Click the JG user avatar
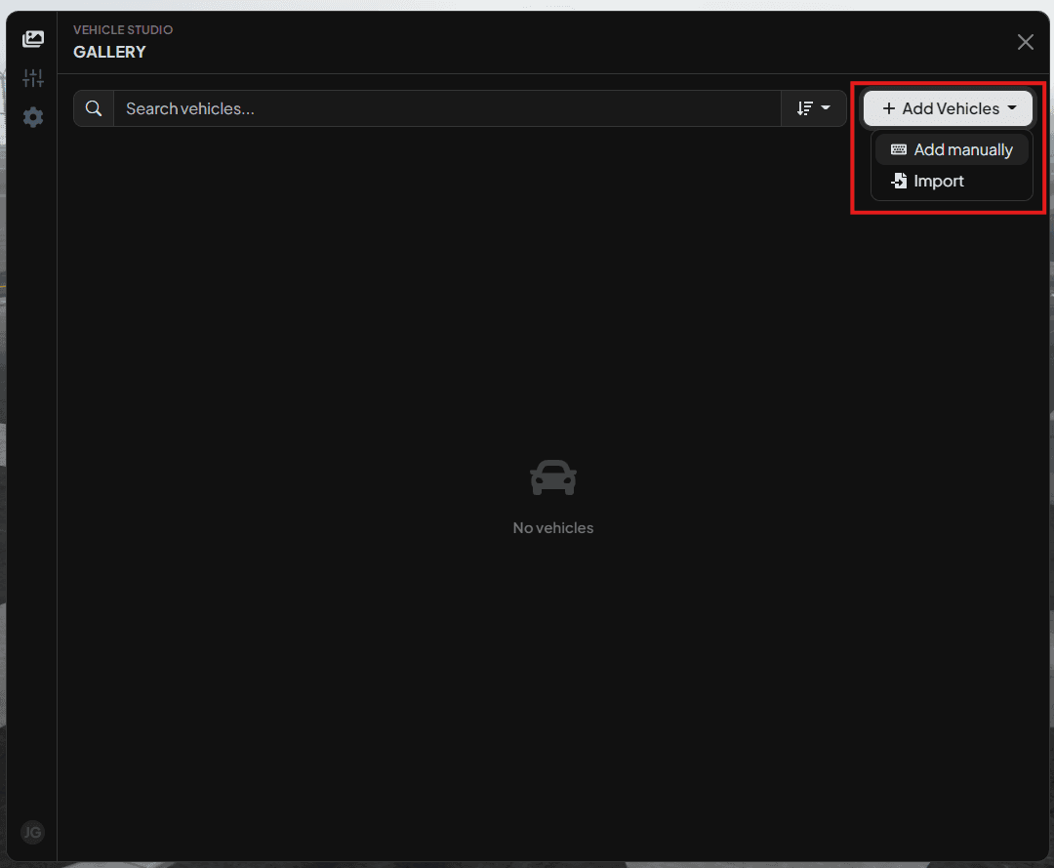Screen dimensions: 1054x868 [32, 833]
